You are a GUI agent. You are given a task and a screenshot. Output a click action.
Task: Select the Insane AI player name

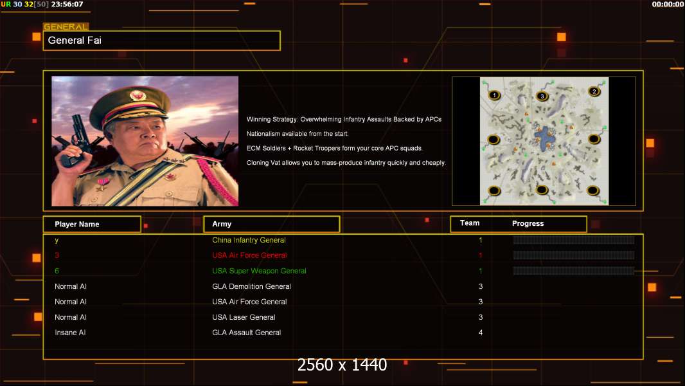70,333
